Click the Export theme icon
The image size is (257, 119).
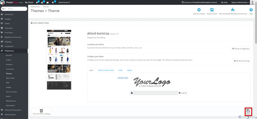[x=212, y=10]
